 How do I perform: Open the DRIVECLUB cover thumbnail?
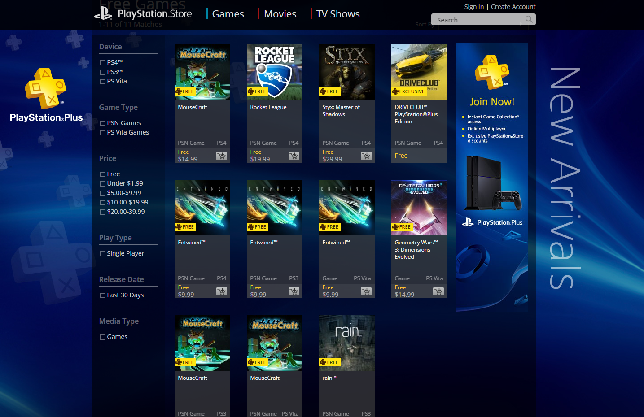click(419, 72)
